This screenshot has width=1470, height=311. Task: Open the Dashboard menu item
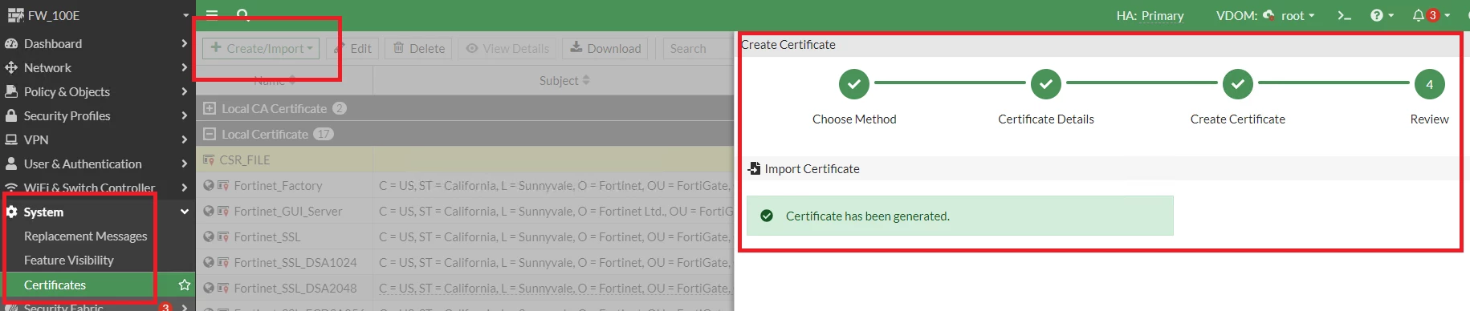click(97, 43)
